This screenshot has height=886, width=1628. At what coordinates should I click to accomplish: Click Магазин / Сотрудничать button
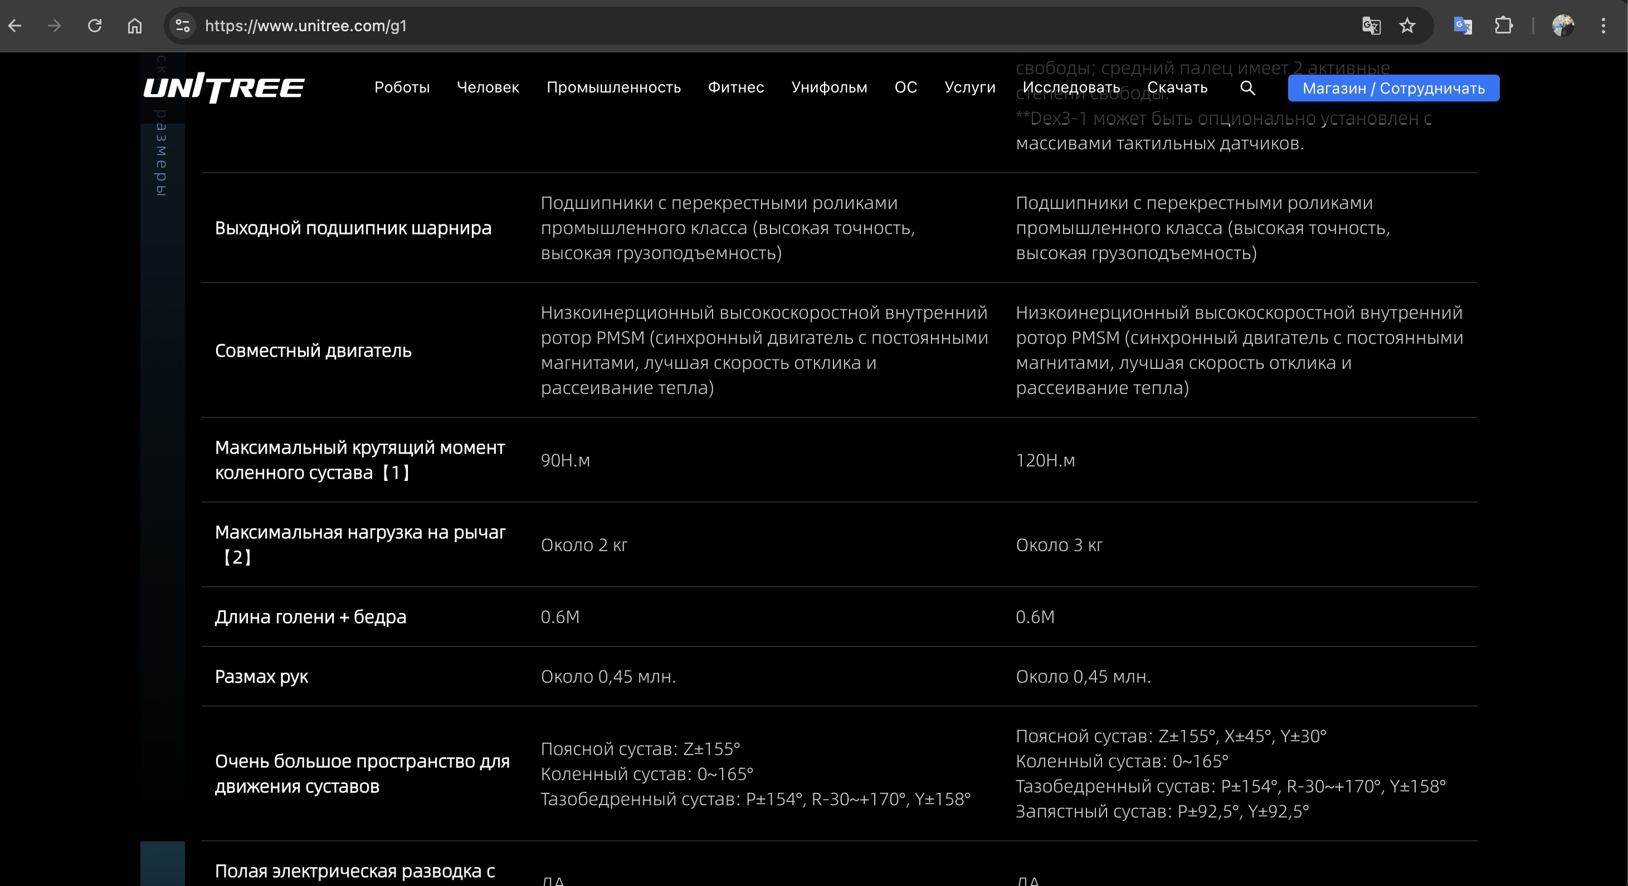(1393, 88)
